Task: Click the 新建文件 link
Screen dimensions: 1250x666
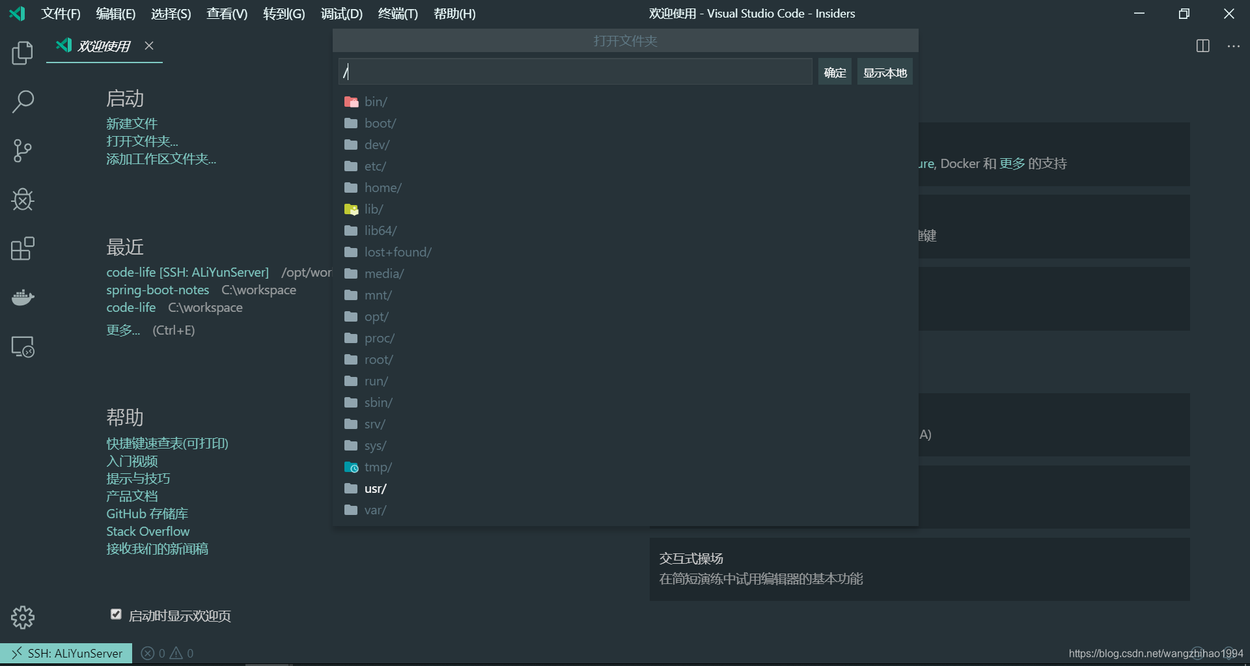Action: tap(132, 124)
